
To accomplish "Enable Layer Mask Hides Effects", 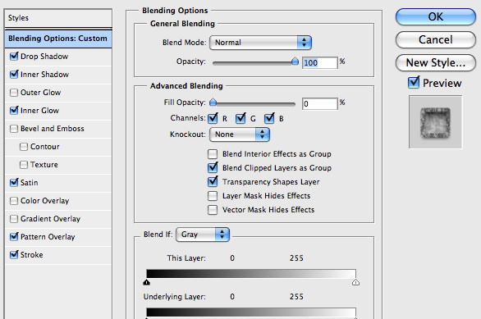I will click(213, 196).
